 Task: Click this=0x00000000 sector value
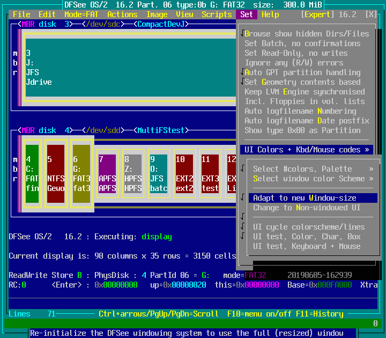pyautogui.click(x=247, y=285)
